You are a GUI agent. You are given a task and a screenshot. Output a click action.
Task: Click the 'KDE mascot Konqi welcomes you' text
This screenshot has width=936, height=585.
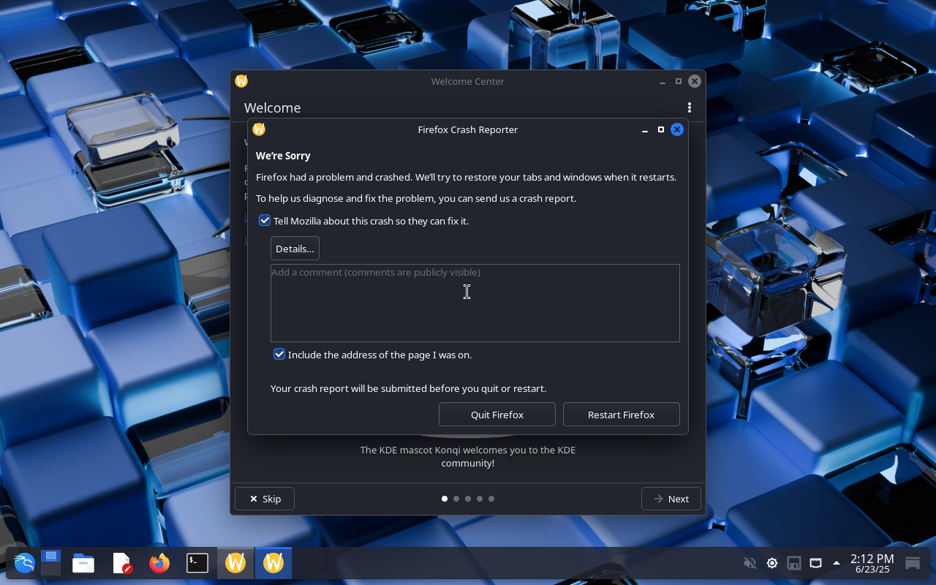[468, 456]
